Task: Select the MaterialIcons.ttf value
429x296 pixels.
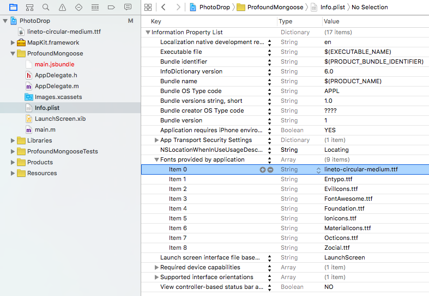Action: 347,229
